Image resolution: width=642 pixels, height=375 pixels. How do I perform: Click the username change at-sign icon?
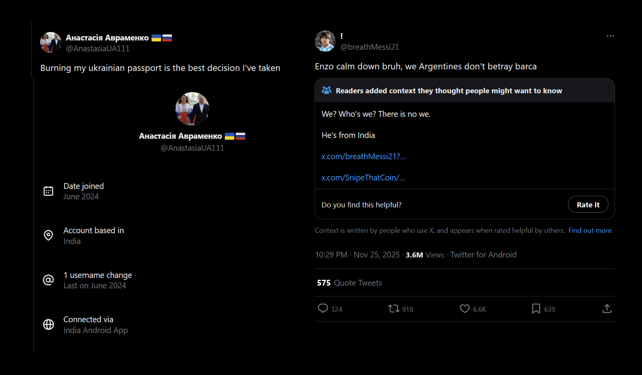tap(49, 280)
